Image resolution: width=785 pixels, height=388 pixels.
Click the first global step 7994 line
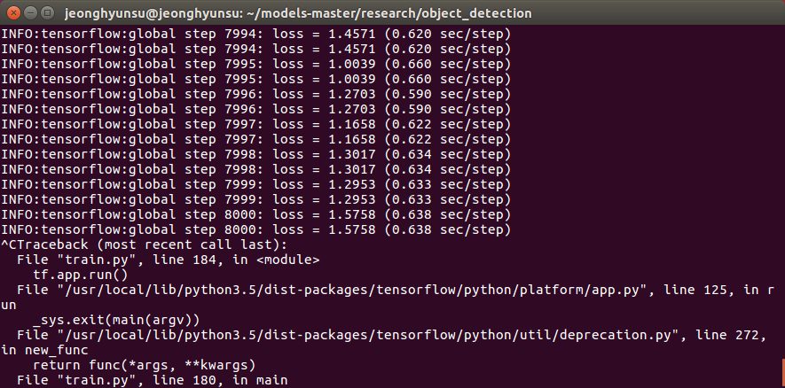(255, 35)
